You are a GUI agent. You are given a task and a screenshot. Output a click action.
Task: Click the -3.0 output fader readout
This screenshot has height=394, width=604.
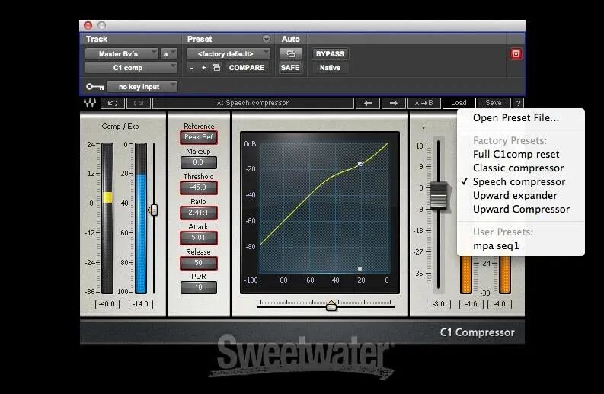point(439,304)
